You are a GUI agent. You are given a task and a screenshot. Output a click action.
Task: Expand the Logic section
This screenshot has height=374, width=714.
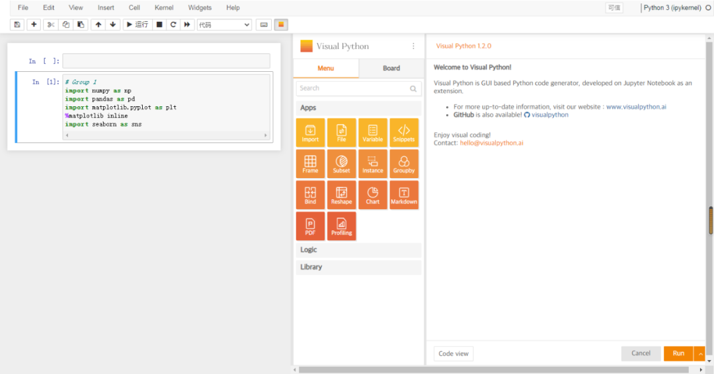[x=358, y=250]
